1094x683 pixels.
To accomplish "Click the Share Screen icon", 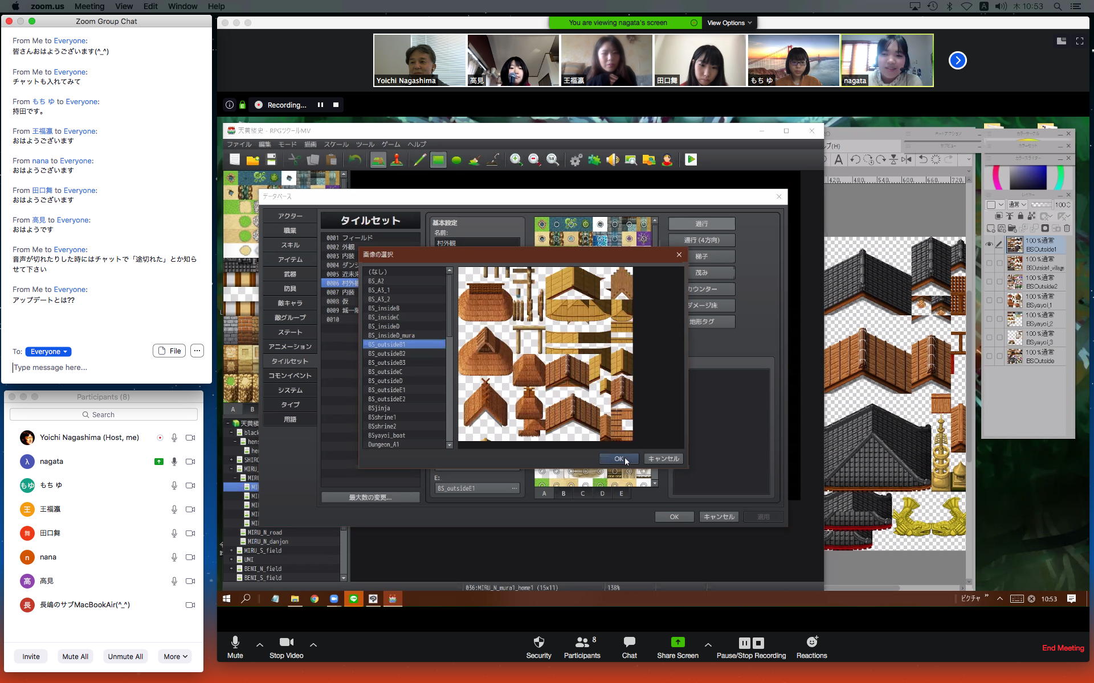I will tap(677, 642).
